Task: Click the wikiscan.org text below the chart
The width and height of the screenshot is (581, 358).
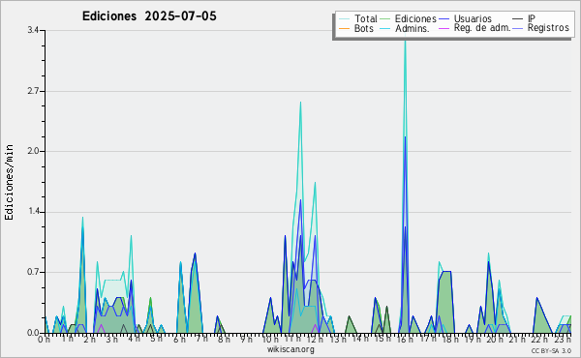Action: (x=290, y=349)
